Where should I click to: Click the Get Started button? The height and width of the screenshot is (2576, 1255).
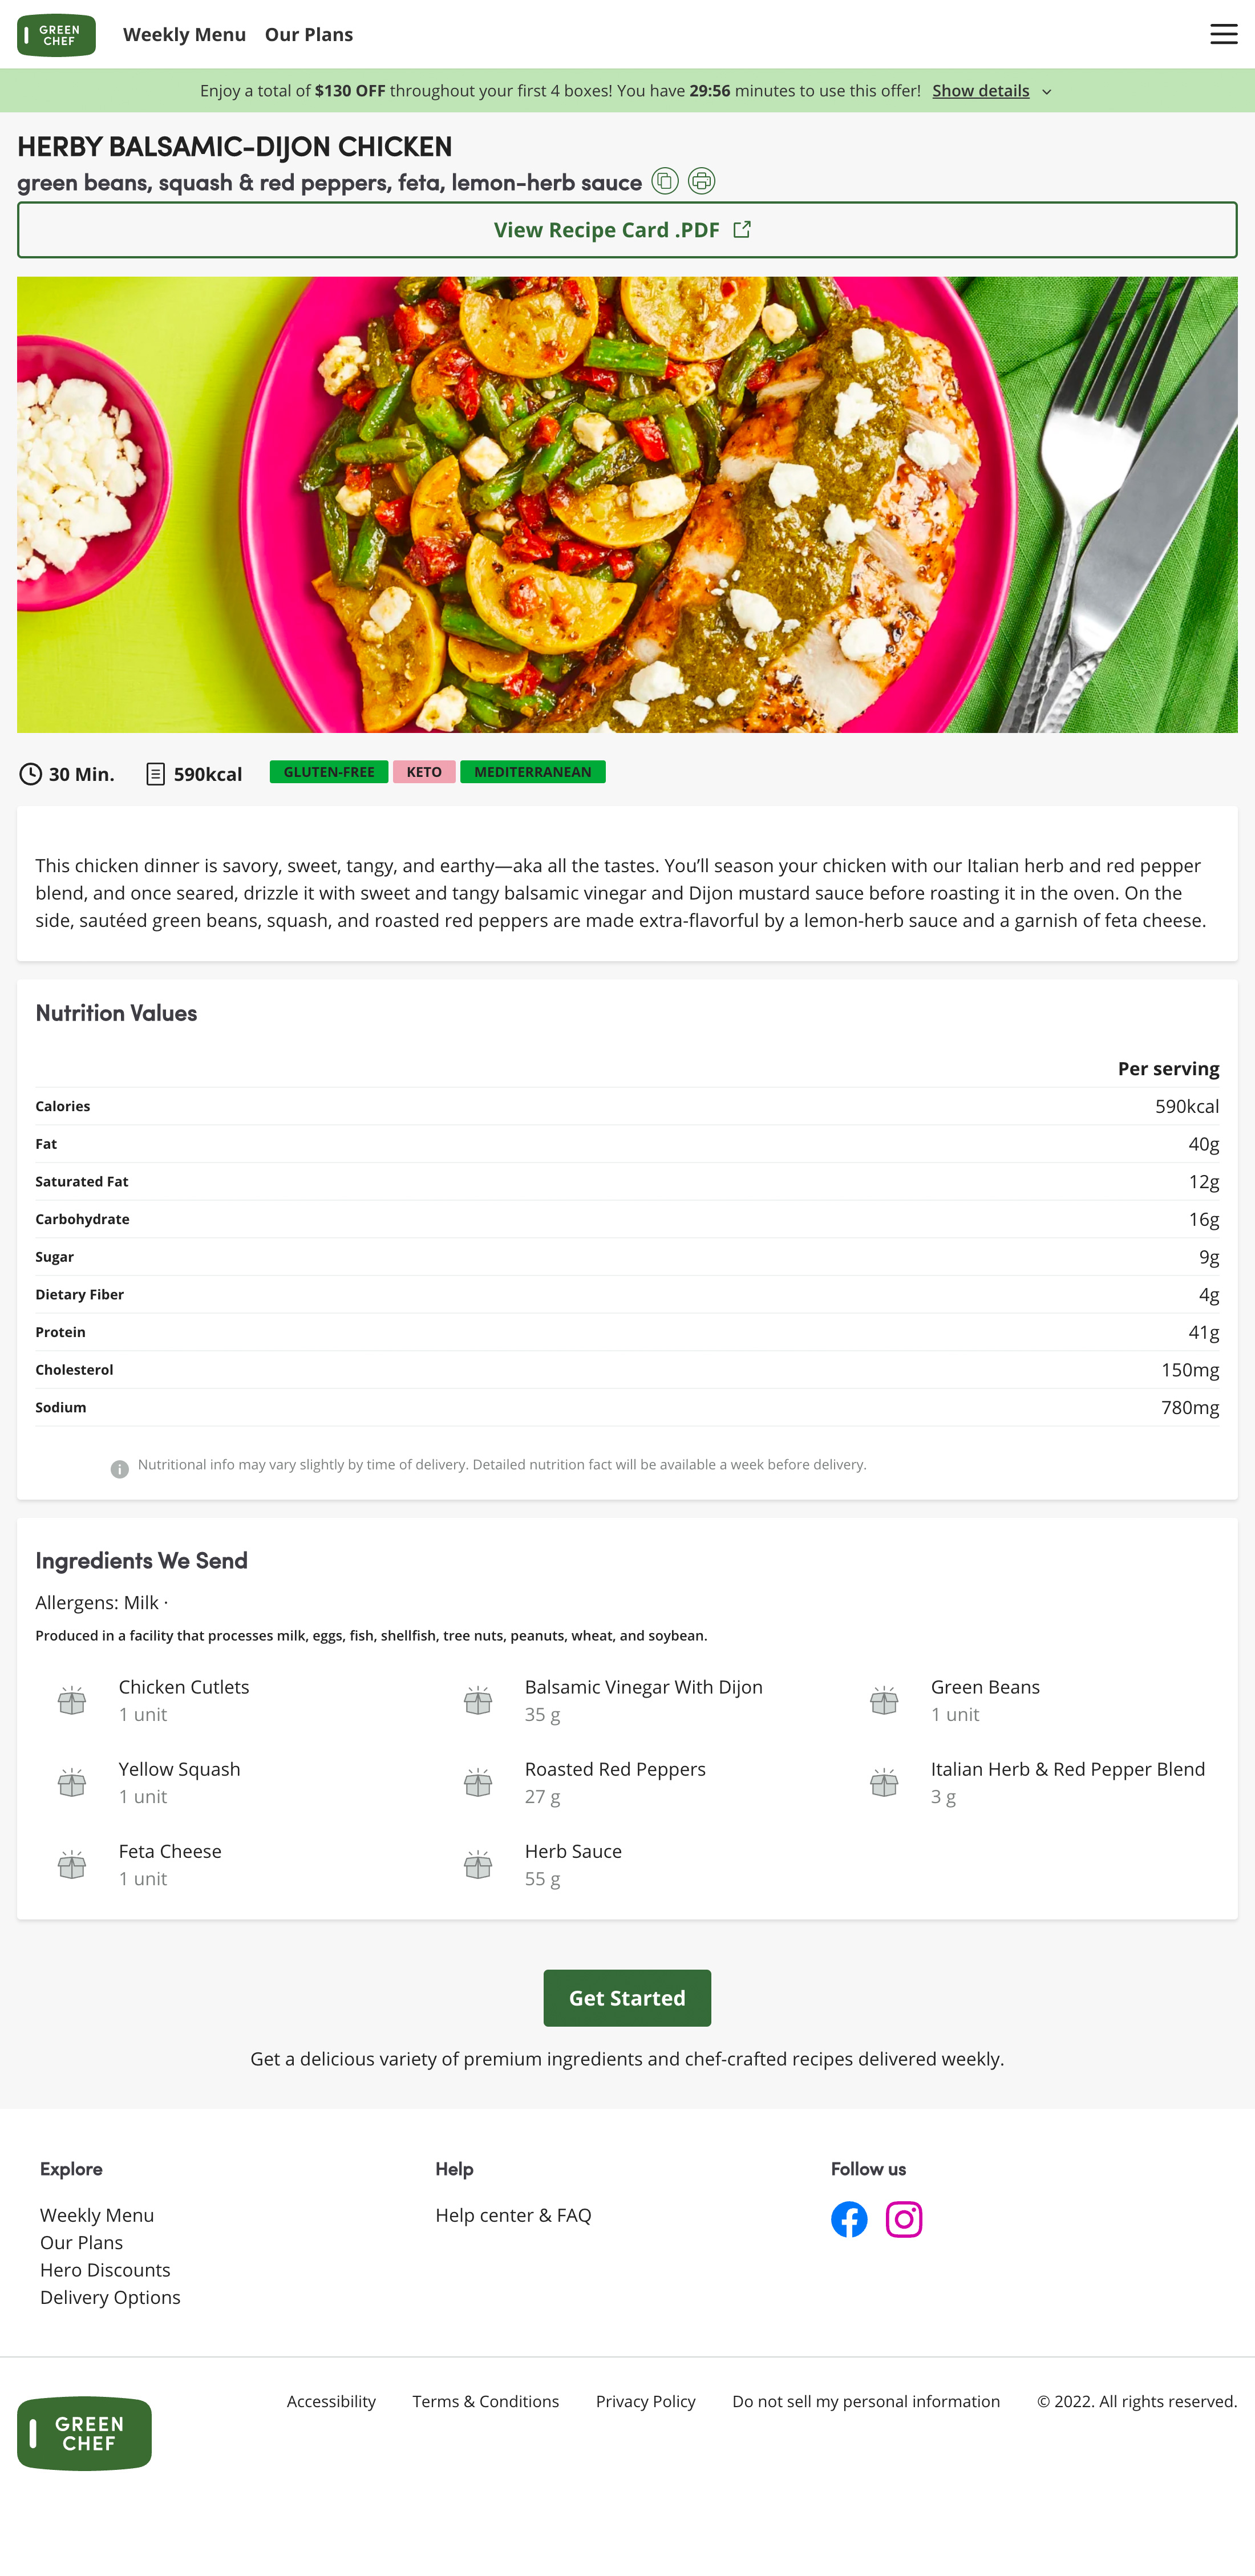[627, 1997]
